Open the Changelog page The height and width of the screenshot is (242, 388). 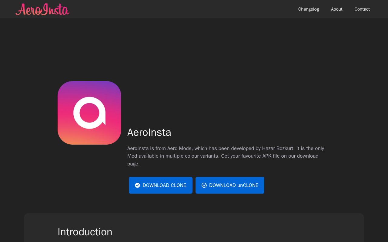coord(309,9)
